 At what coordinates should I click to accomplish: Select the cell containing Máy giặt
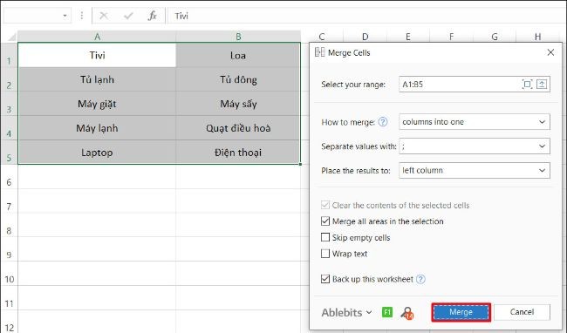tap(97, 104)
